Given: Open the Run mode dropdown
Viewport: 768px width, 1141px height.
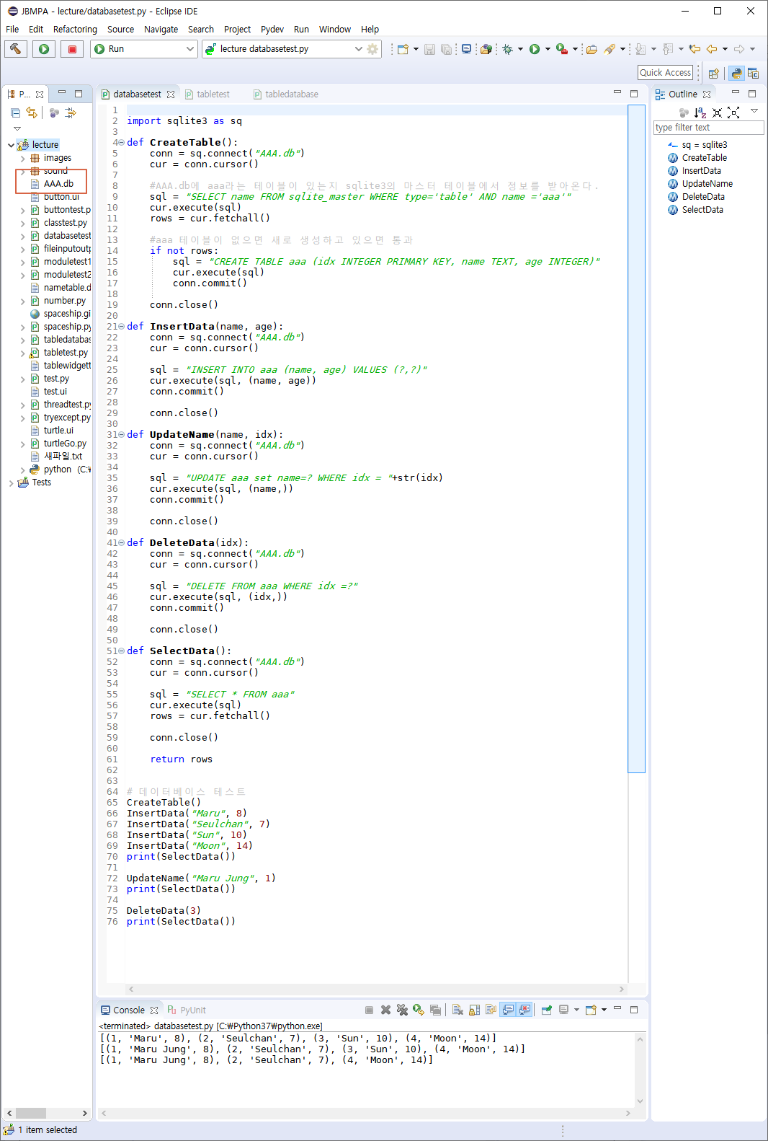Looking at the screenshot, I should click(x=190, y=49).
